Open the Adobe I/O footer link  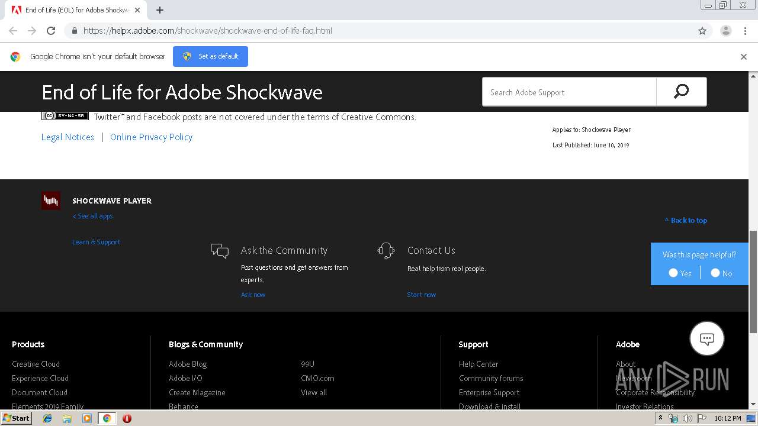[x=185, y=378]
